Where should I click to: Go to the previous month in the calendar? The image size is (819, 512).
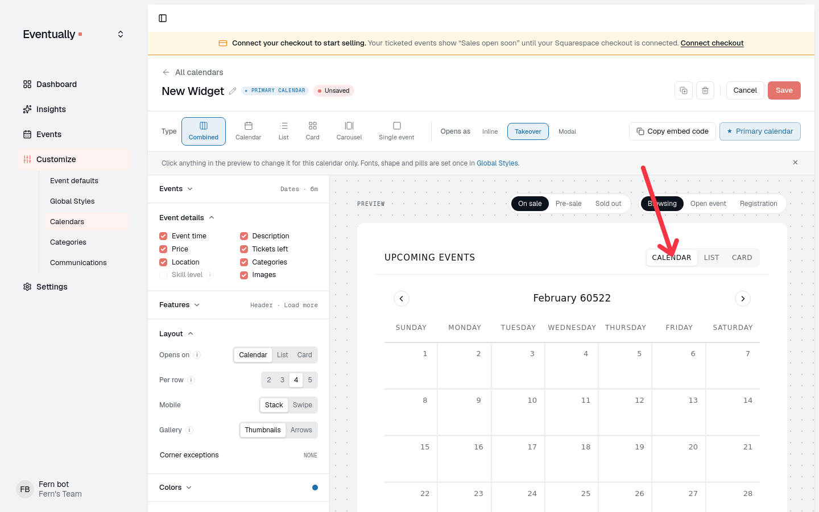click(x=402, y=299)
